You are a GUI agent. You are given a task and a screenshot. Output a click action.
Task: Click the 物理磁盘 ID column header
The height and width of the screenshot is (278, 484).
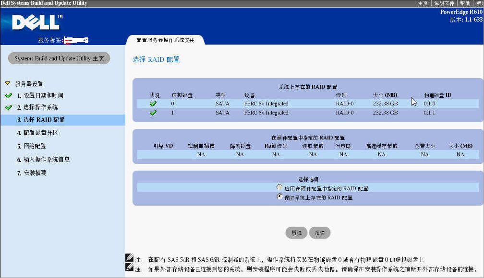(438, 95)
